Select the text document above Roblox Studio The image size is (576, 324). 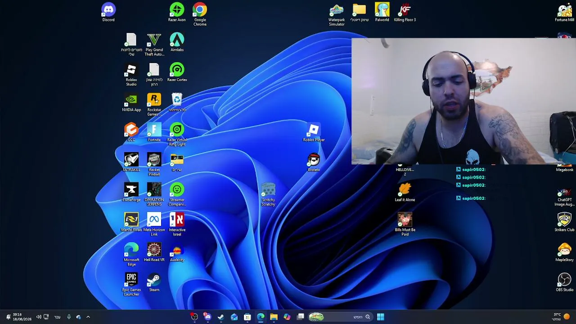[x=131, y=45]
